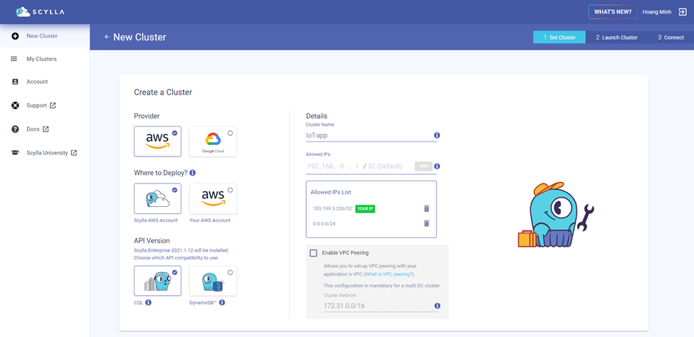This screenshot has height=337, width=694.
Task: Click the info icon beside Allowed IPs ADD button
Action: pos(437,166)
